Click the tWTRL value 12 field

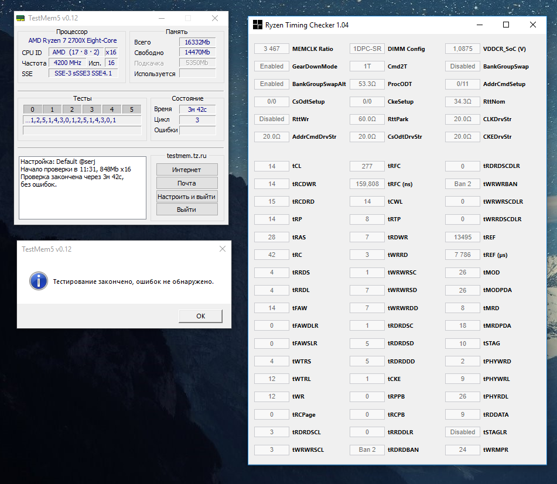pos(272,379)
